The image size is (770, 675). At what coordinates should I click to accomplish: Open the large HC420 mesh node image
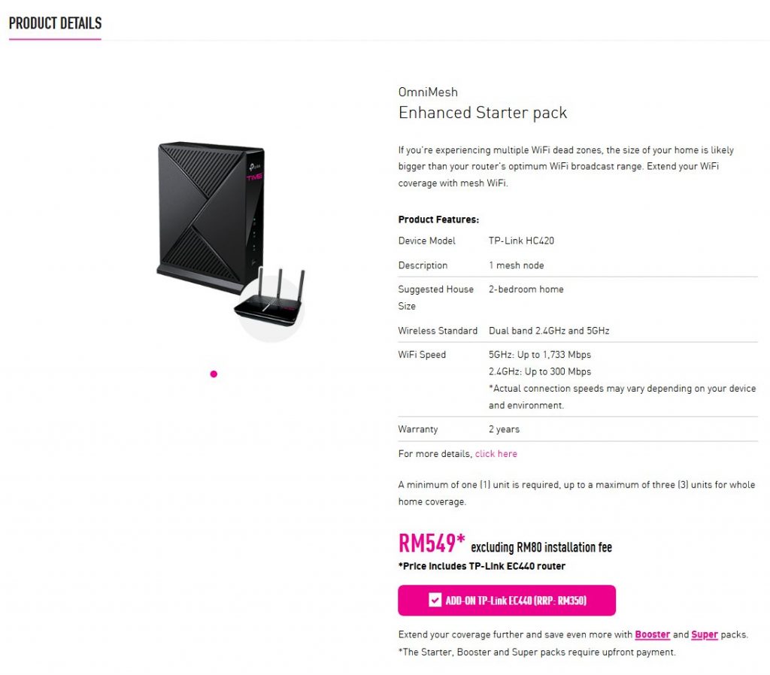tap(211, 217)
